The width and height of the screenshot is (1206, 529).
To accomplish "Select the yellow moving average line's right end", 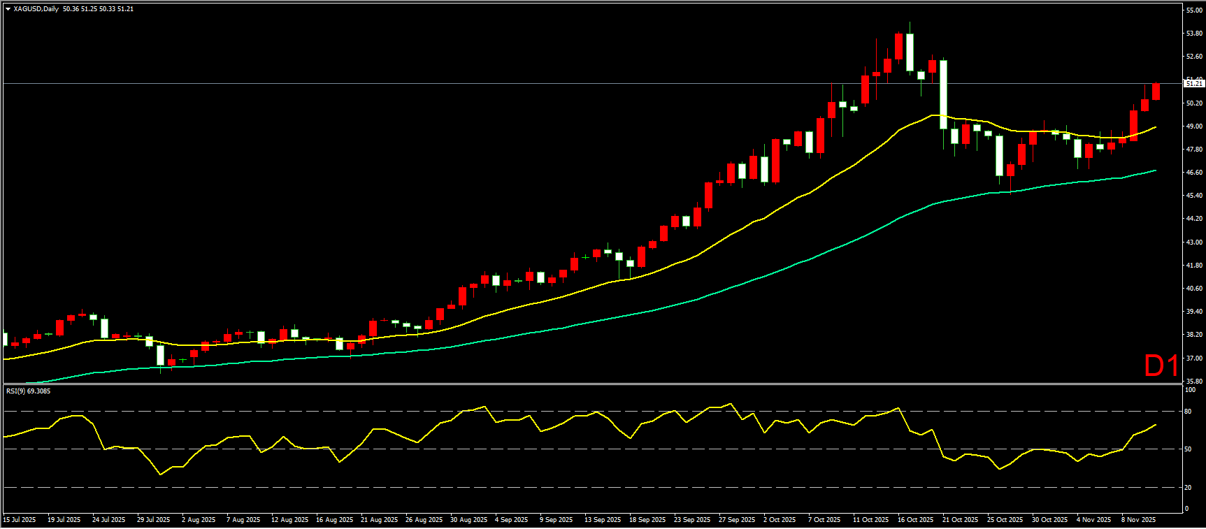I will 1154,127.
